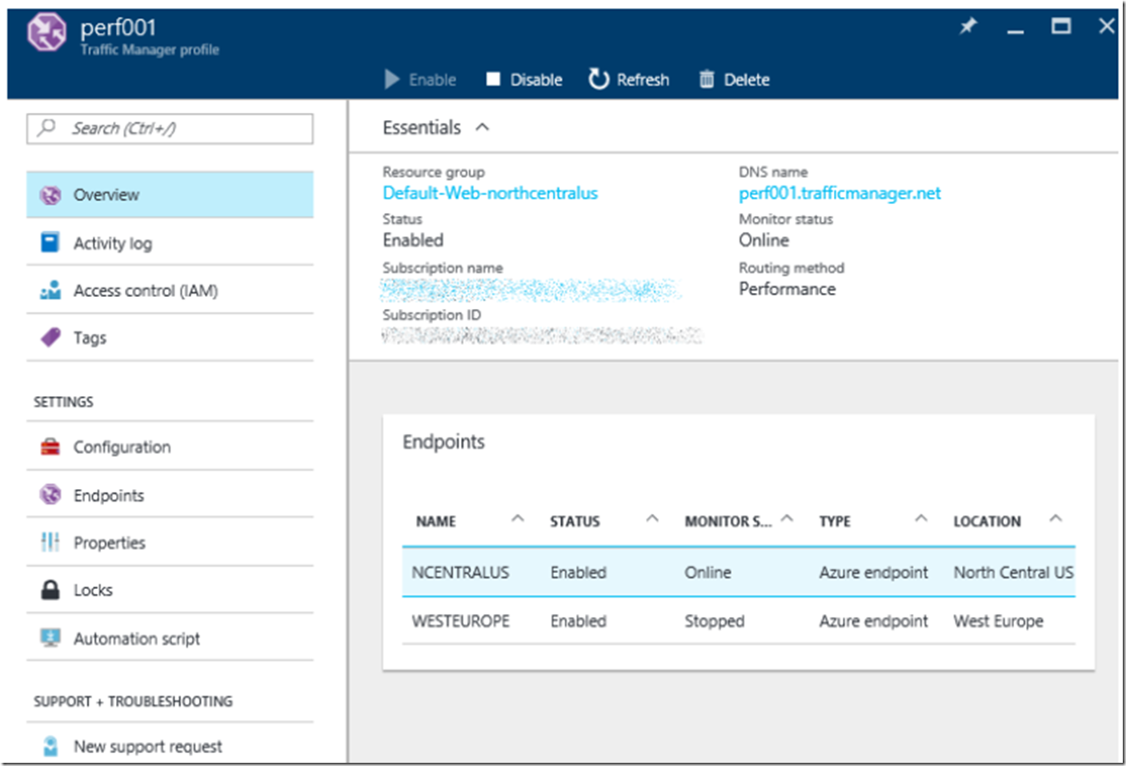Sort endpoints by MONITOR S... column arrow
The height and width of the screenshot is (766, 1126).
[x=787, y=519]
